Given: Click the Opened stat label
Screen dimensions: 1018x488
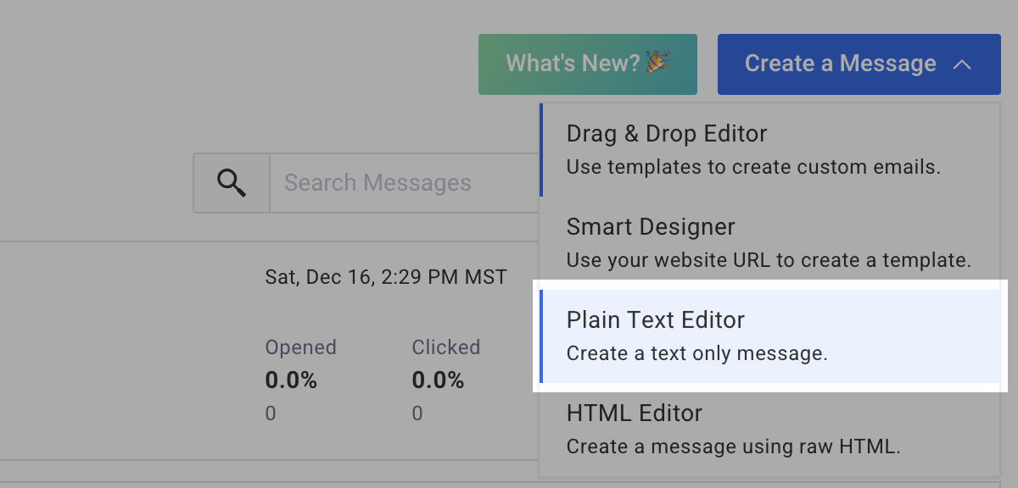Looking at the screenshot, I should coord(300,347).
